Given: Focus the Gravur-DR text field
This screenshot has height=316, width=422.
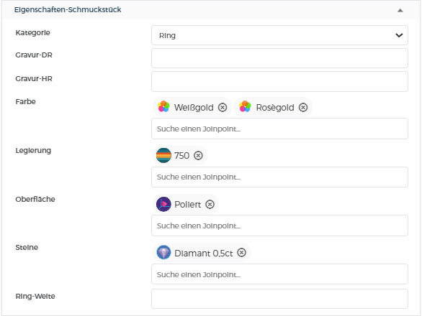Looking at the screenshot, I should (x=279, y=58).
